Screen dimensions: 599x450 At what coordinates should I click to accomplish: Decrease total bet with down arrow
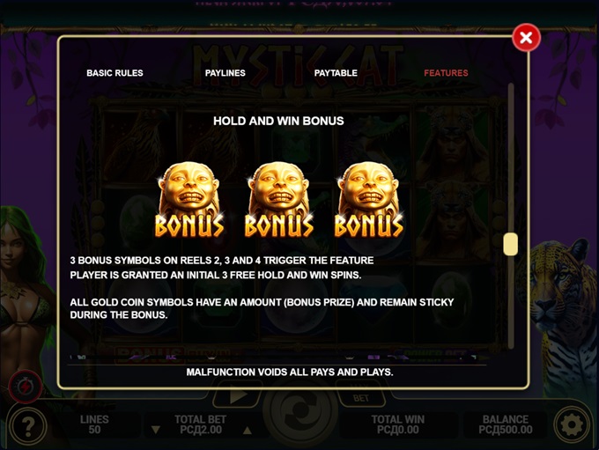[156, 430]
